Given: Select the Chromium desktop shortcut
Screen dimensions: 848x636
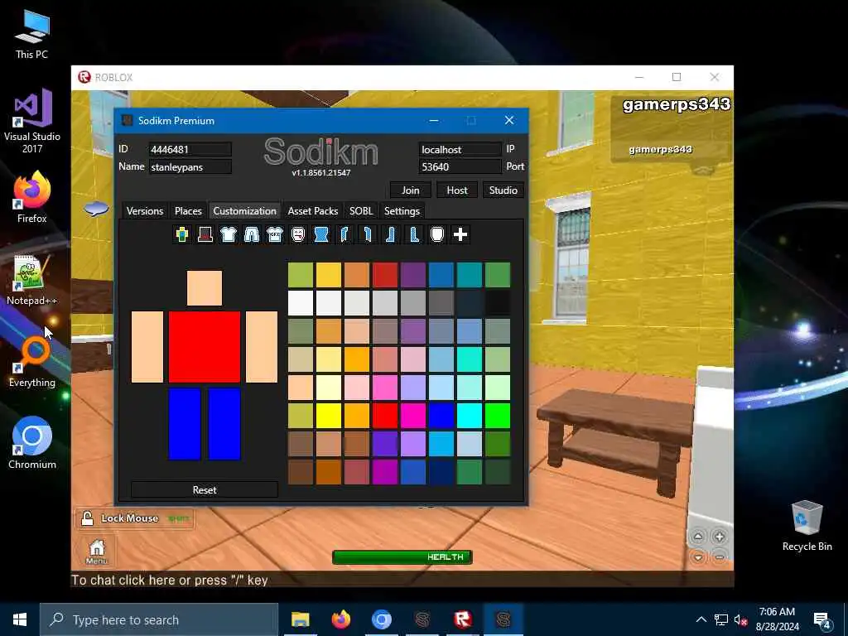Looking at the screenshot, I should pos(32,444).
